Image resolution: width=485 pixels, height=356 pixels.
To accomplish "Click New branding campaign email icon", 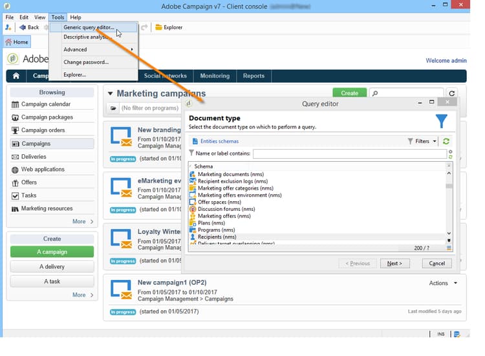I will point(121,136).
